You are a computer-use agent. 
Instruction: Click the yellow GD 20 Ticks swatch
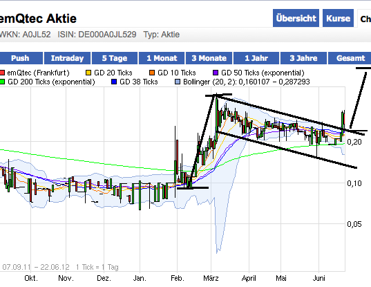pyautogui.click(x=88, y=73)
